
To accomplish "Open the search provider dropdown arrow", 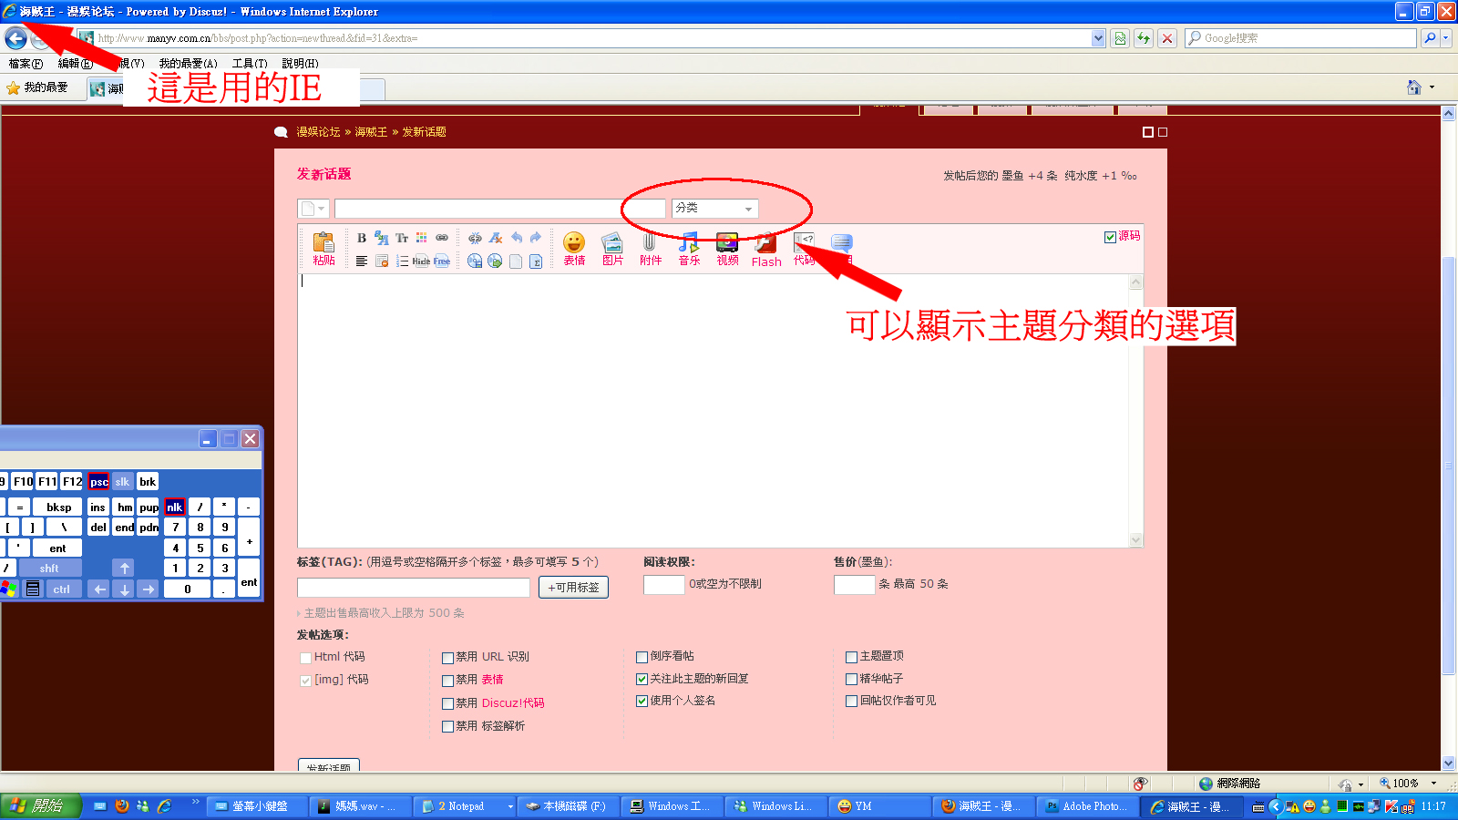I will tap(1446, 38).
